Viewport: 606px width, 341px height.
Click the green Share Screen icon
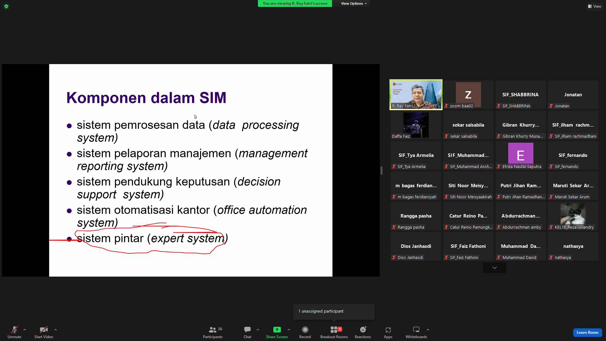[277, 330]
